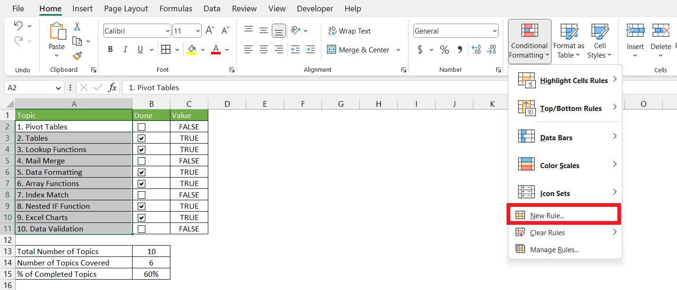Check the Index Match checkbox
The width and height of the screenshot is (677, 290).
[x=142, y=195]
